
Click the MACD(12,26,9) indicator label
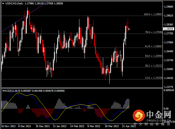11,91
